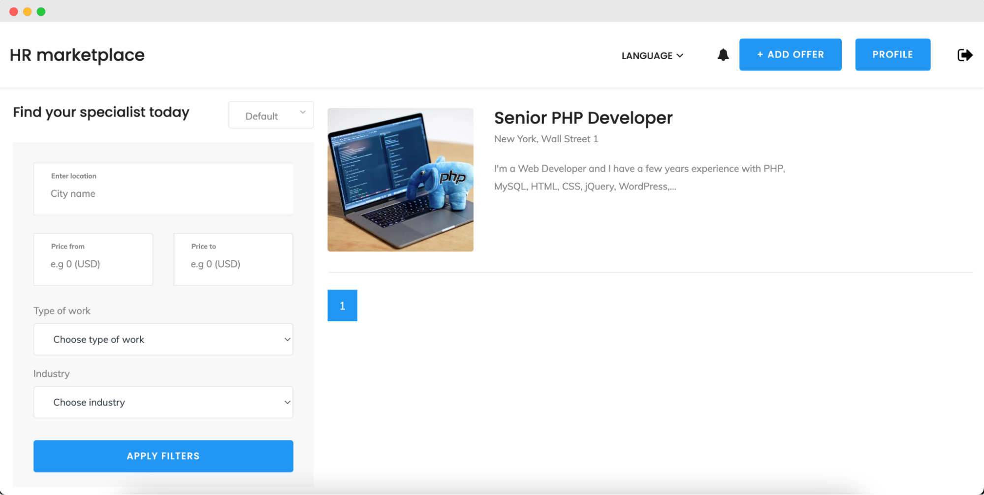Screen dimensions: 984x495
Task: Click the APPLY FILTERS button
Action: pyautogui.click(x=163, y=456)
